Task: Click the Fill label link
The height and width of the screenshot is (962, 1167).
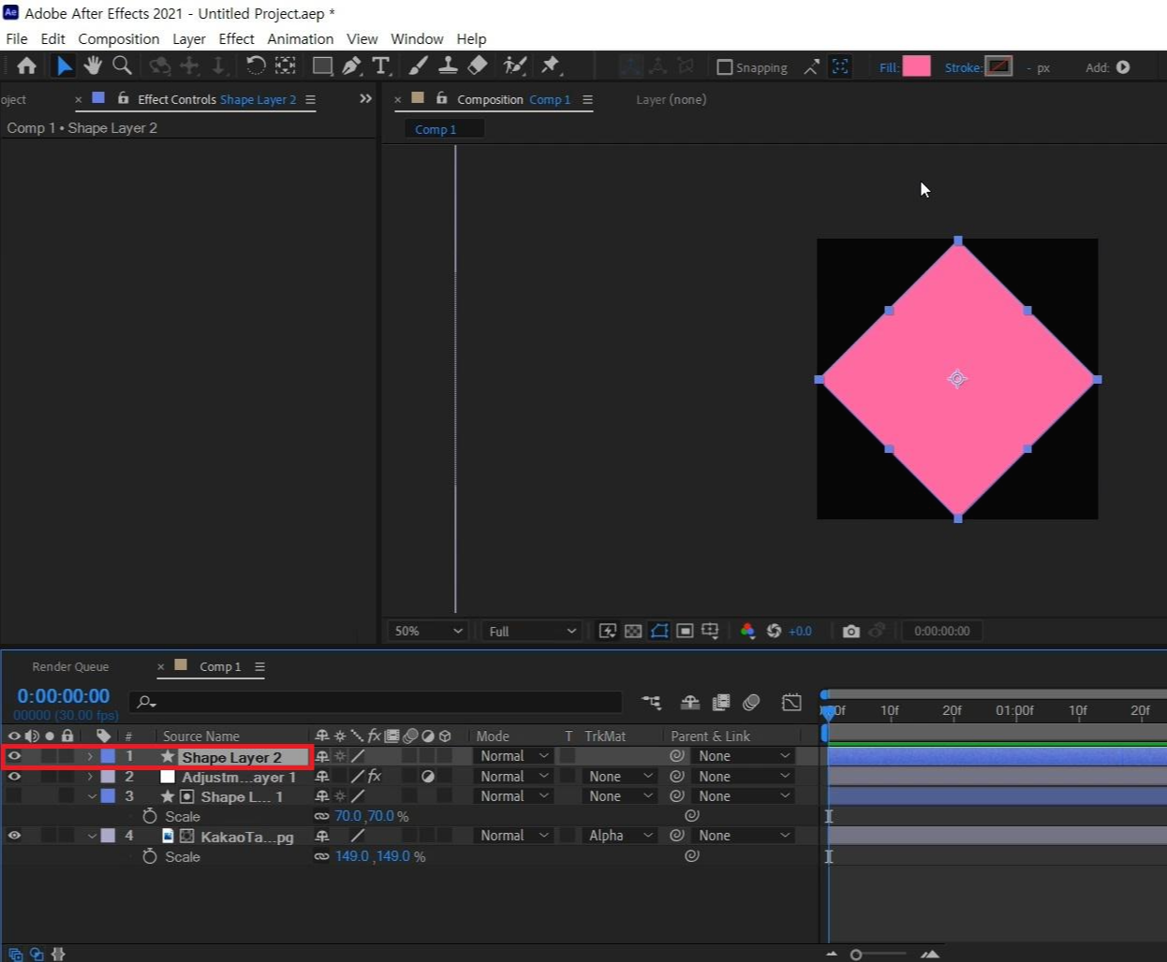Action: (889, 67)
